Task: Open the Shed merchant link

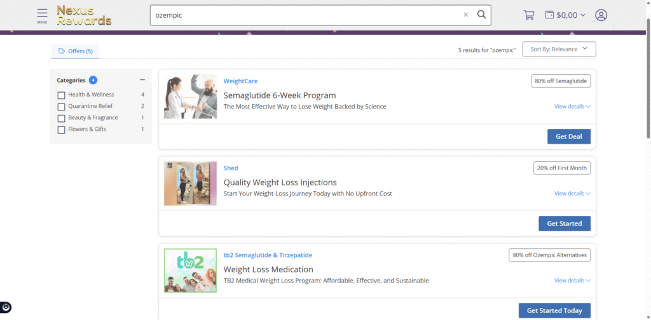Action: coord(231,168)
